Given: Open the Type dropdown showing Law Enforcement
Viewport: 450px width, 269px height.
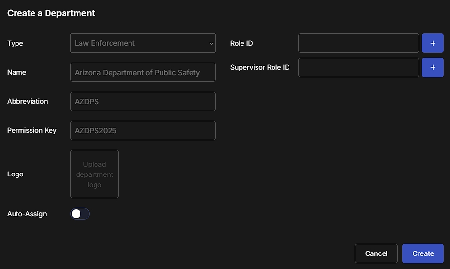Looking at the screenshot, I should click(x=143, y=43).
